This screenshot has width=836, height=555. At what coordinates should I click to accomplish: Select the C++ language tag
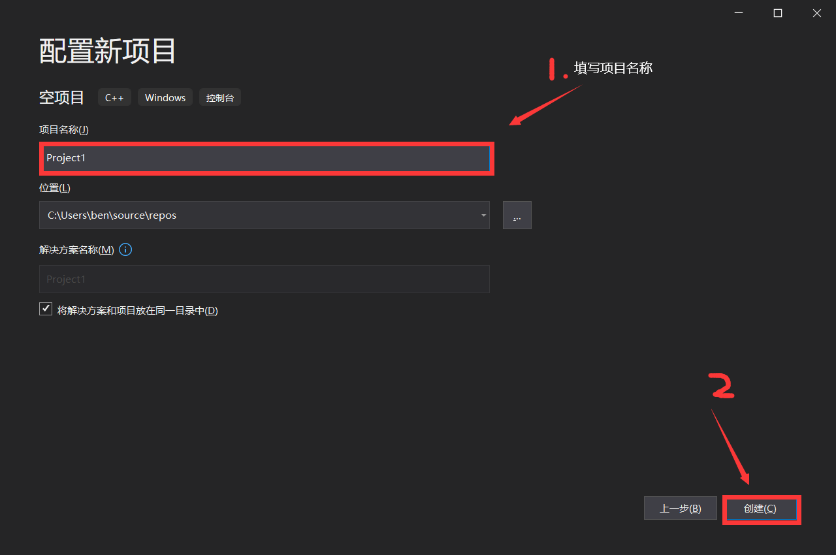(x=114, y=97)
